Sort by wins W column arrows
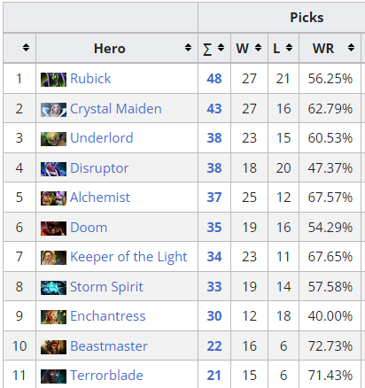 pos(258,48)
